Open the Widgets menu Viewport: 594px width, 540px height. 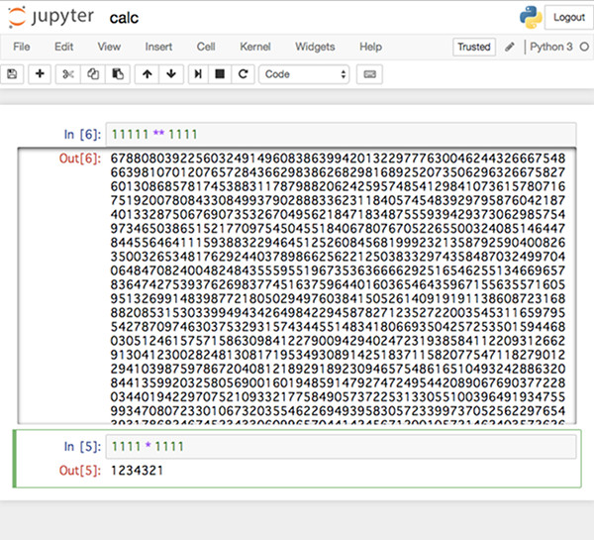(315, 47)
